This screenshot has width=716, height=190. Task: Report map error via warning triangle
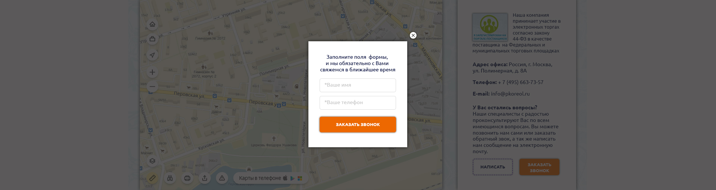[x=222, y=178]
